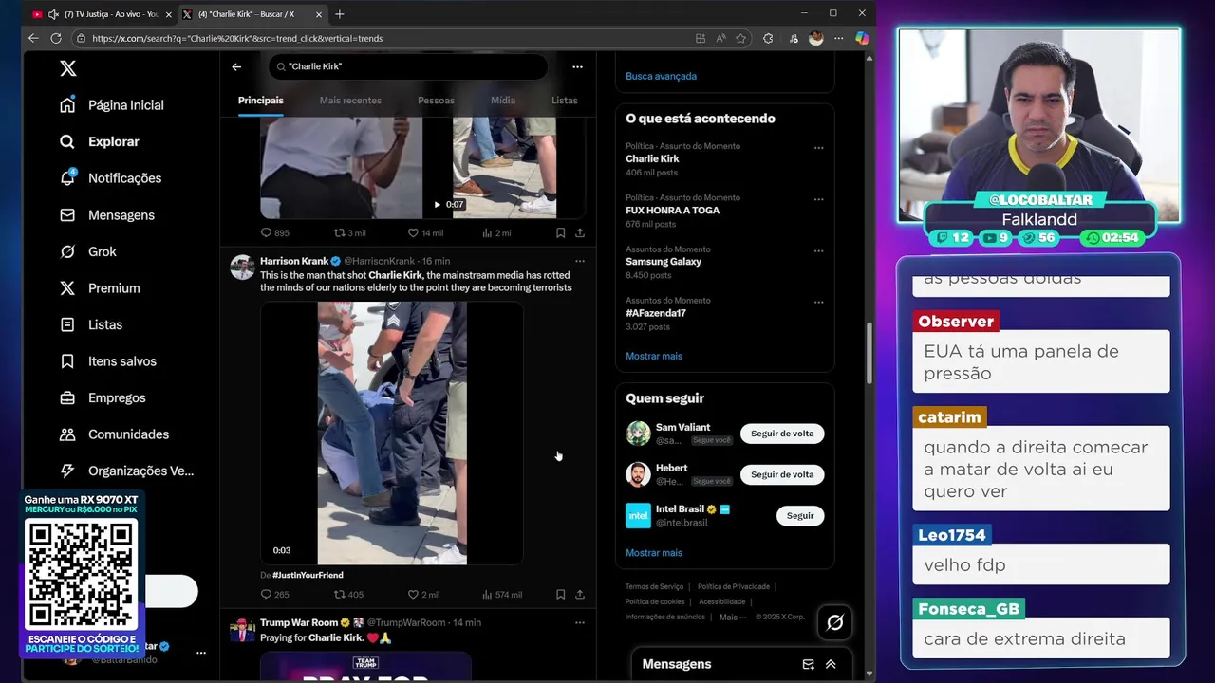Open Busca avançada link
This screenshot has width=1215, height=683.
tap(661, 76)
